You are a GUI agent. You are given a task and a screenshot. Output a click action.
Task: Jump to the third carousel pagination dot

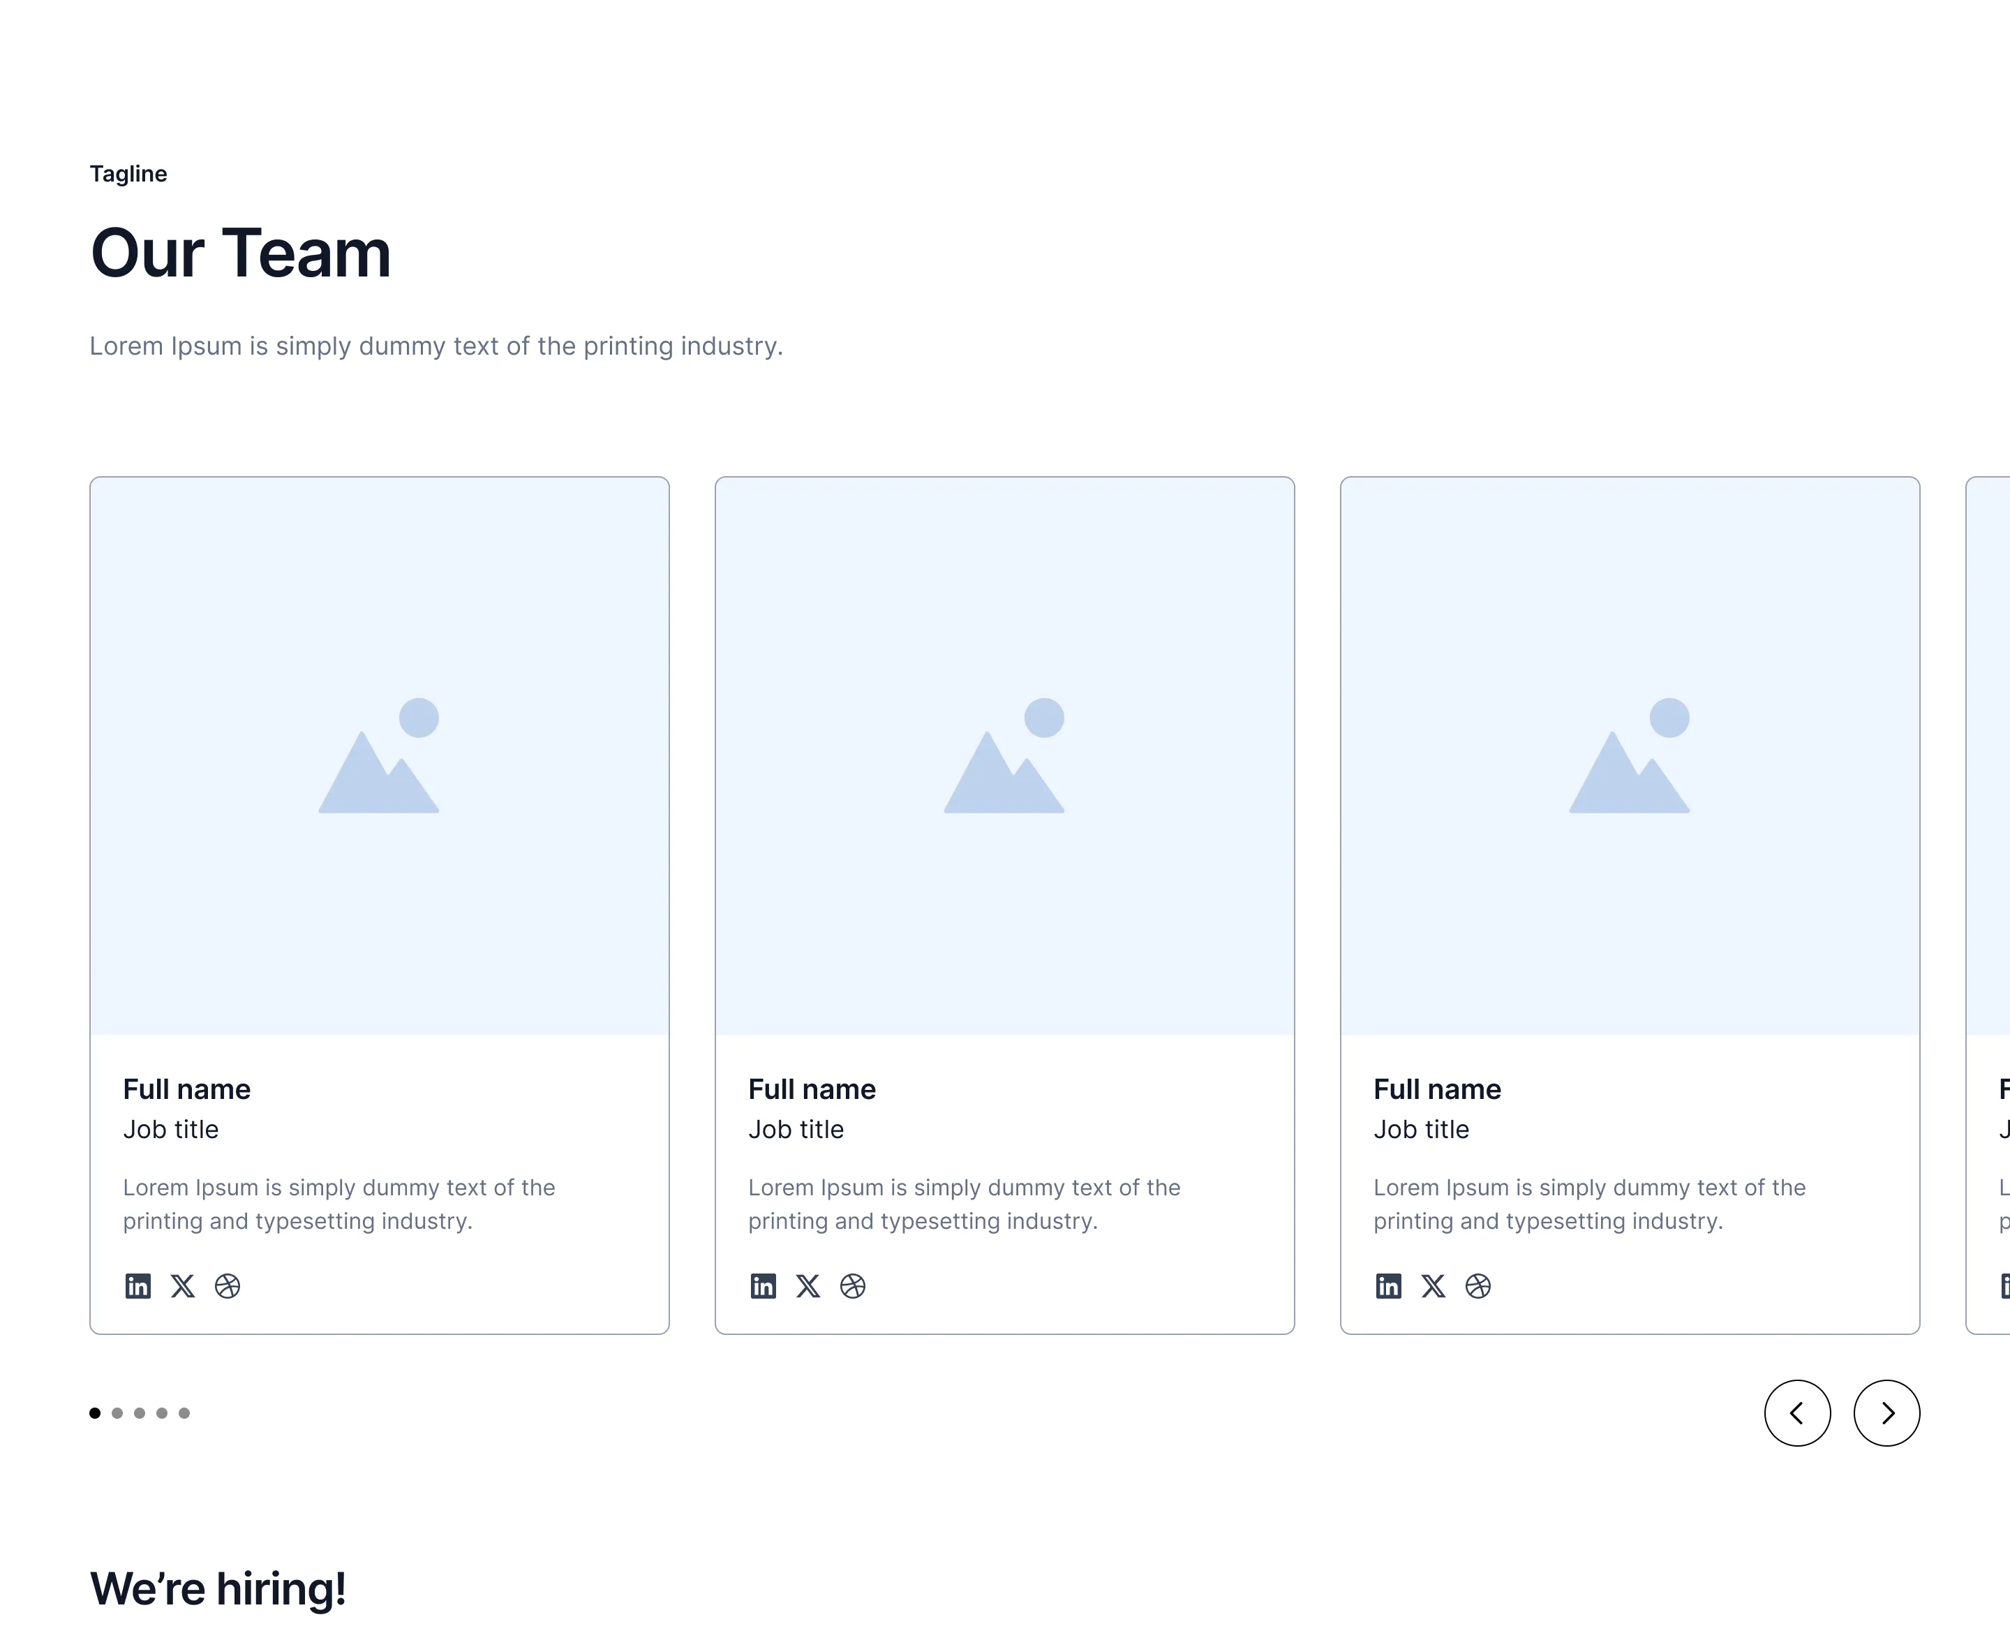[x=140, y=1413]
